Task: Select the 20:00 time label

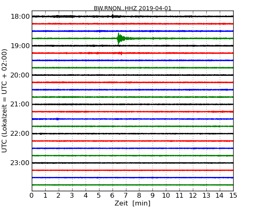Action: [20, 75]
